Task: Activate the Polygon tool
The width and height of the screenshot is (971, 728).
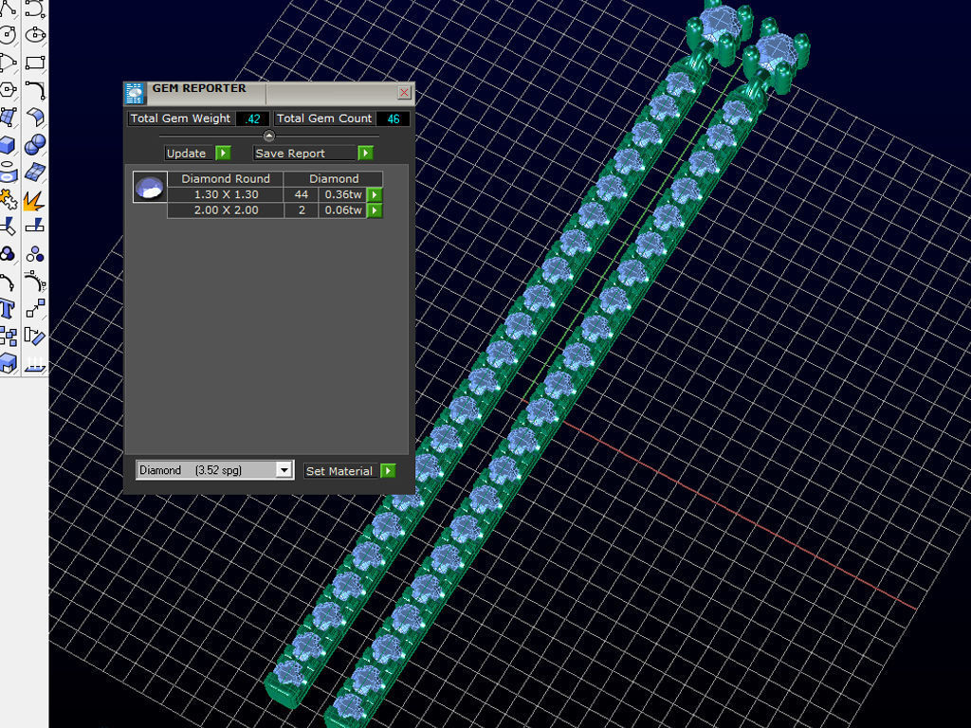Action: point(9,90)
